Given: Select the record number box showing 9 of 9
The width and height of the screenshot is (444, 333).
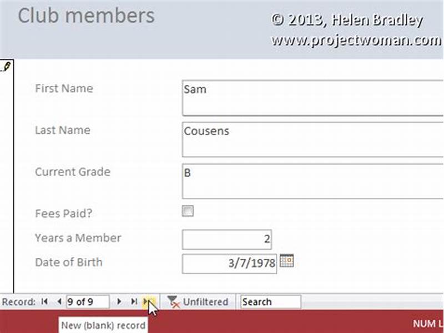Looking at the screenshot, I should pos(89,301).
